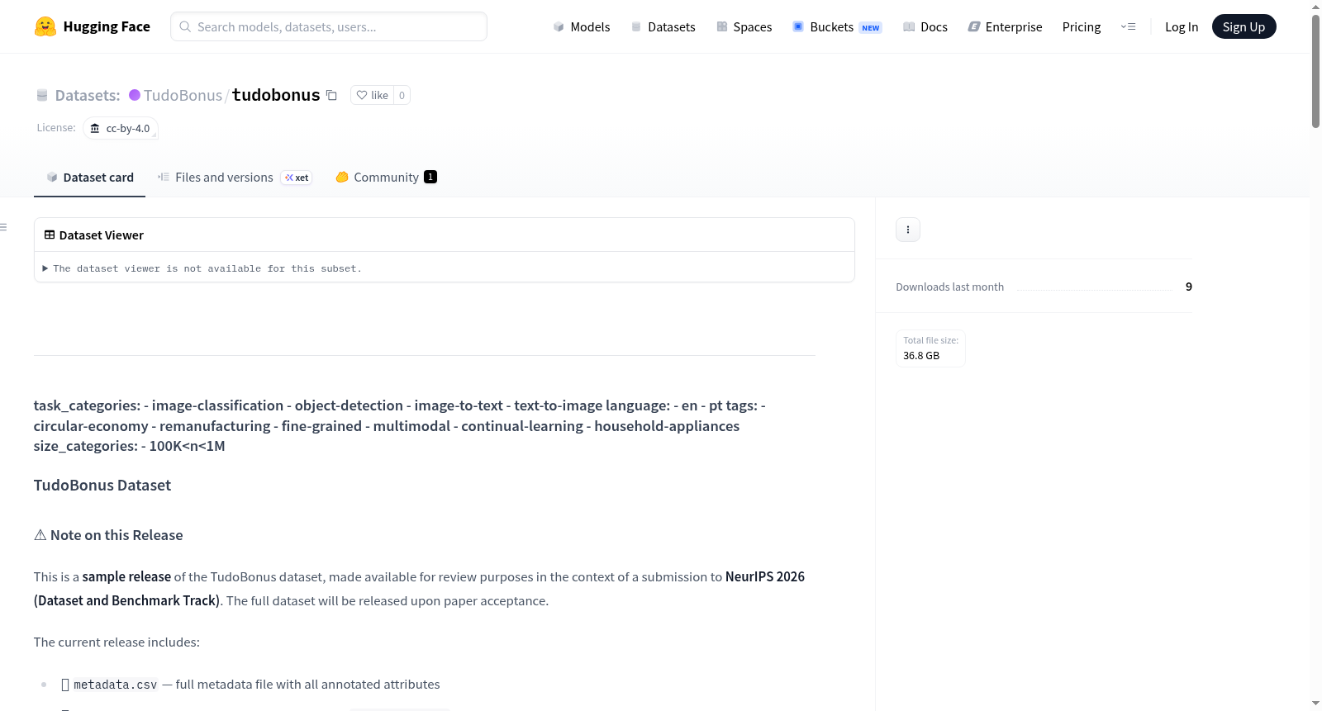This screenshot has height=711, width=1322.
Task: Click the Hugging Face logo icon
Action: [45, 26]
